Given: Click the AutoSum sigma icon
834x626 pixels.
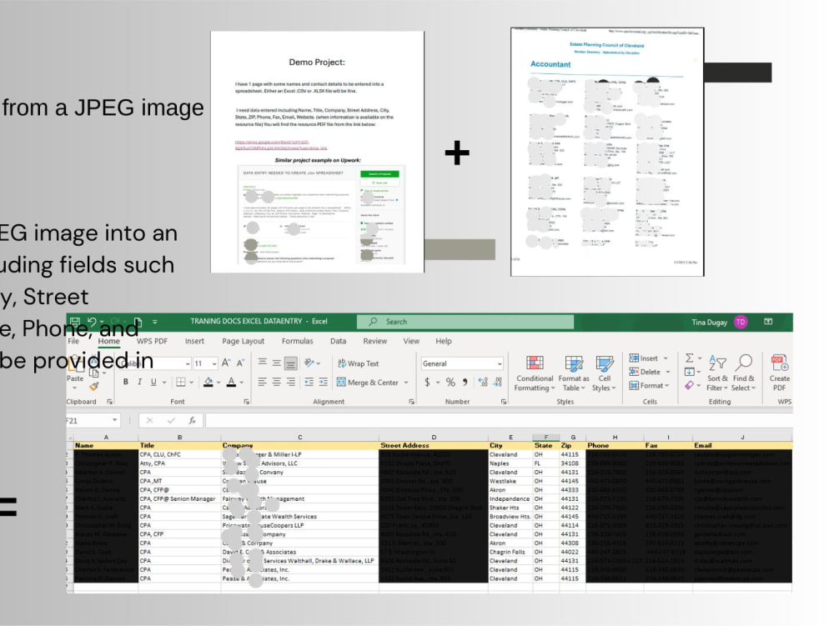Looking at the screenshot, I should click(690, 358).
